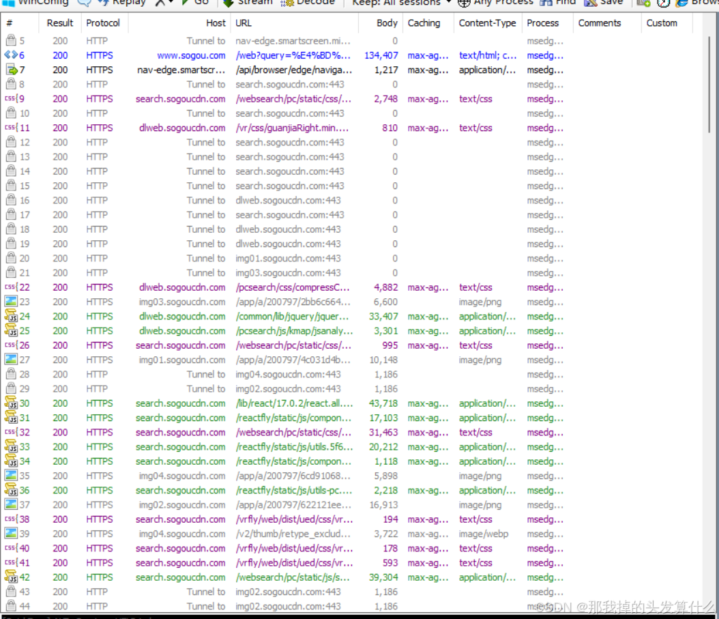Click the CSS icon of session 32

[x=11, y=432]
